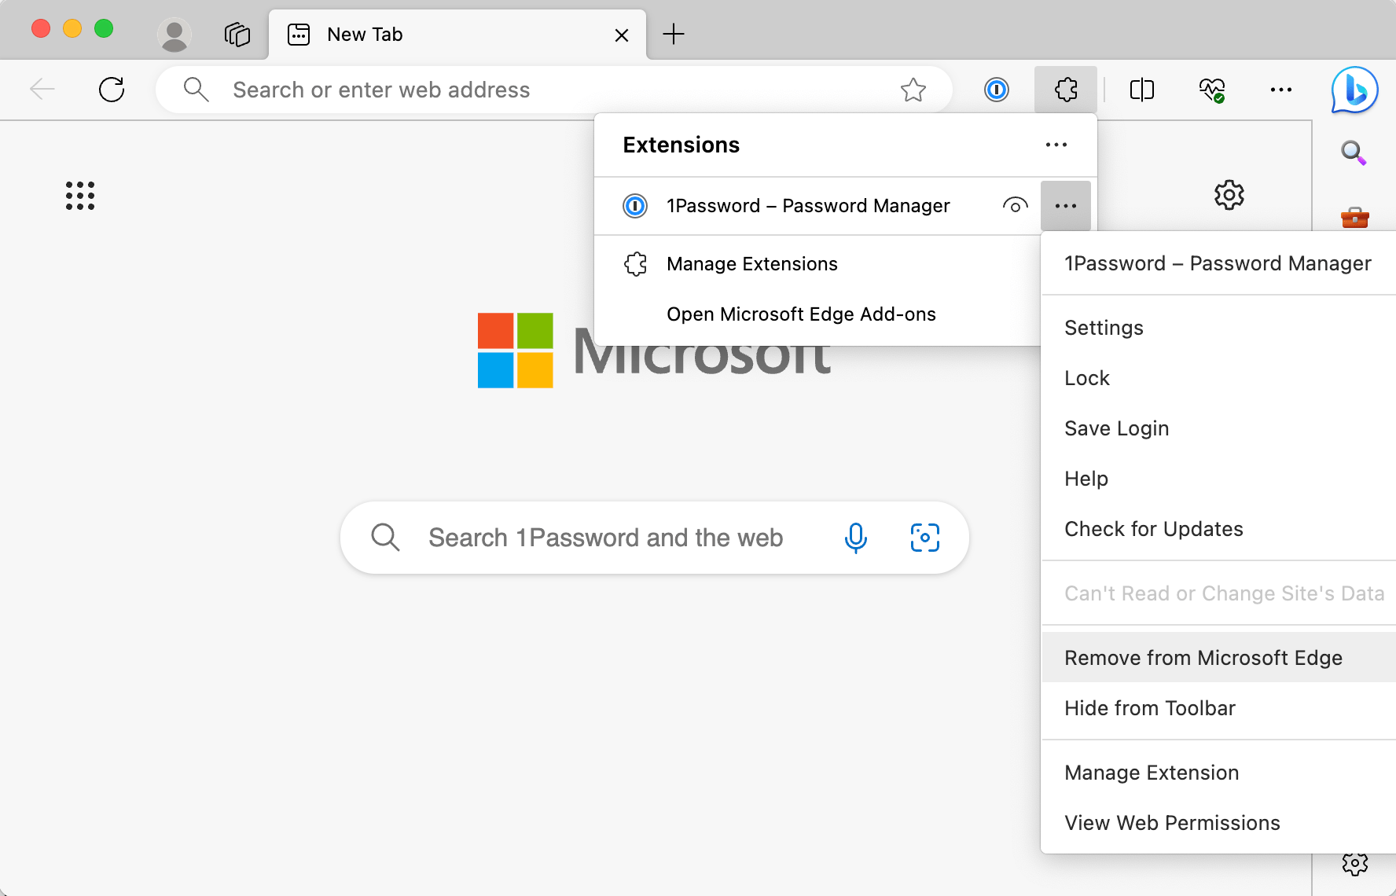The image size is (1396, 896).
Task: Open Extensions panel more options
Action: pyautogui.click(x=1056, y=145)
